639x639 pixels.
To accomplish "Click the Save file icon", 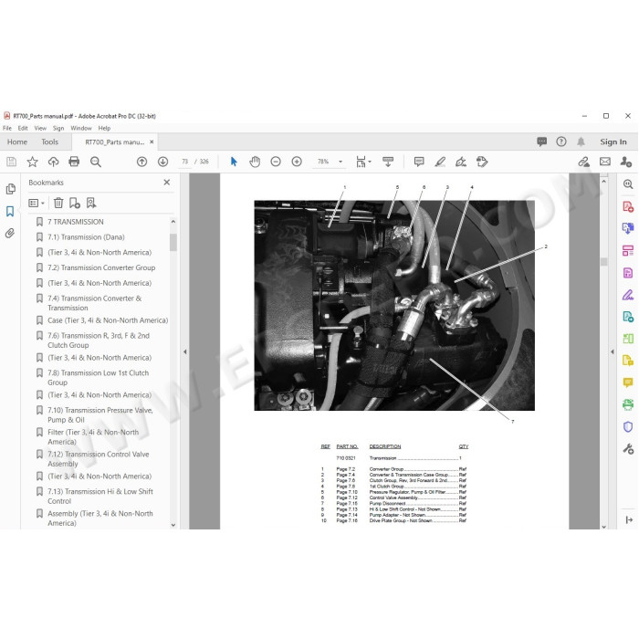I will pyautogui.click(x=11, y=162).
